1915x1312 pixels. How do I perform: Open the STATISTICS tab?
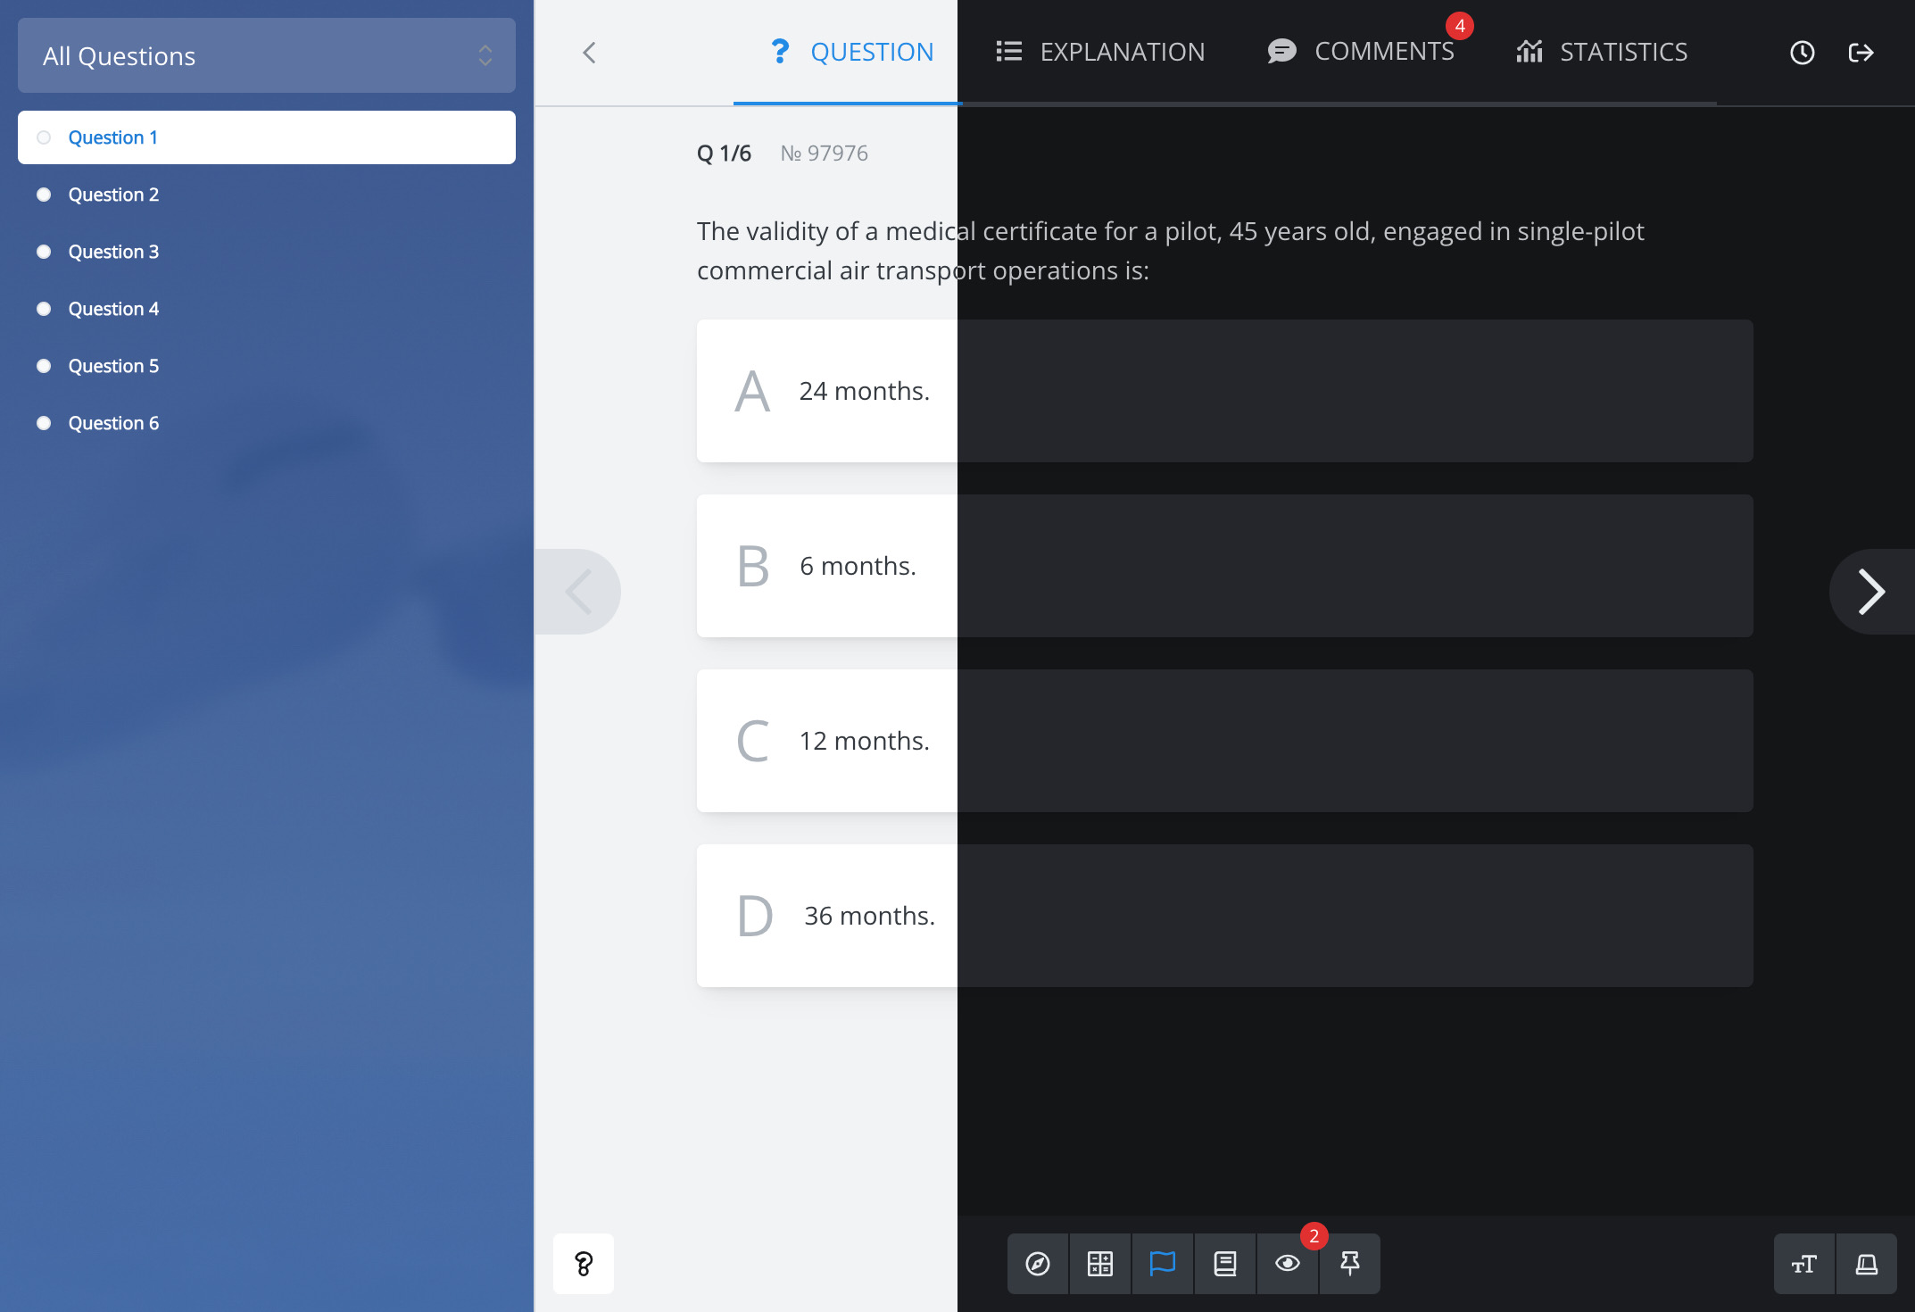pyautogui.click(x=1602, y=53)
